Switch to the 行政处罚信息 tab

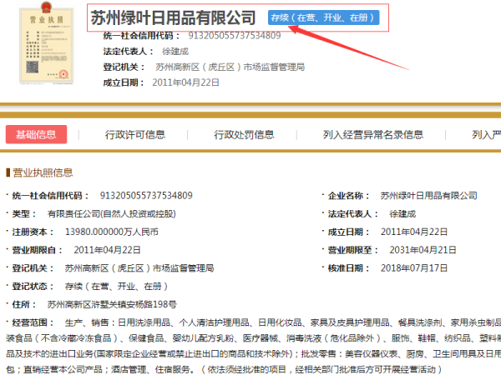(244, 134)
